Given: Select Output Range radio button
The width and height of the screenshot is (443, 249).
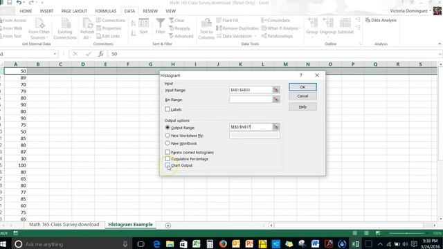Looking at the screenshot, I should point(168,127).
